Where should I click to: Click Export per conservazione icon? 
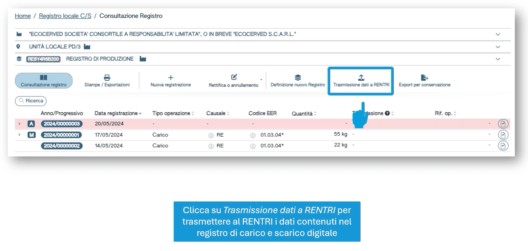tap(424, 78)
